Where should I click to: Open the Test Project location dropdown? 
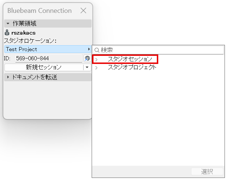pos(48,49)
